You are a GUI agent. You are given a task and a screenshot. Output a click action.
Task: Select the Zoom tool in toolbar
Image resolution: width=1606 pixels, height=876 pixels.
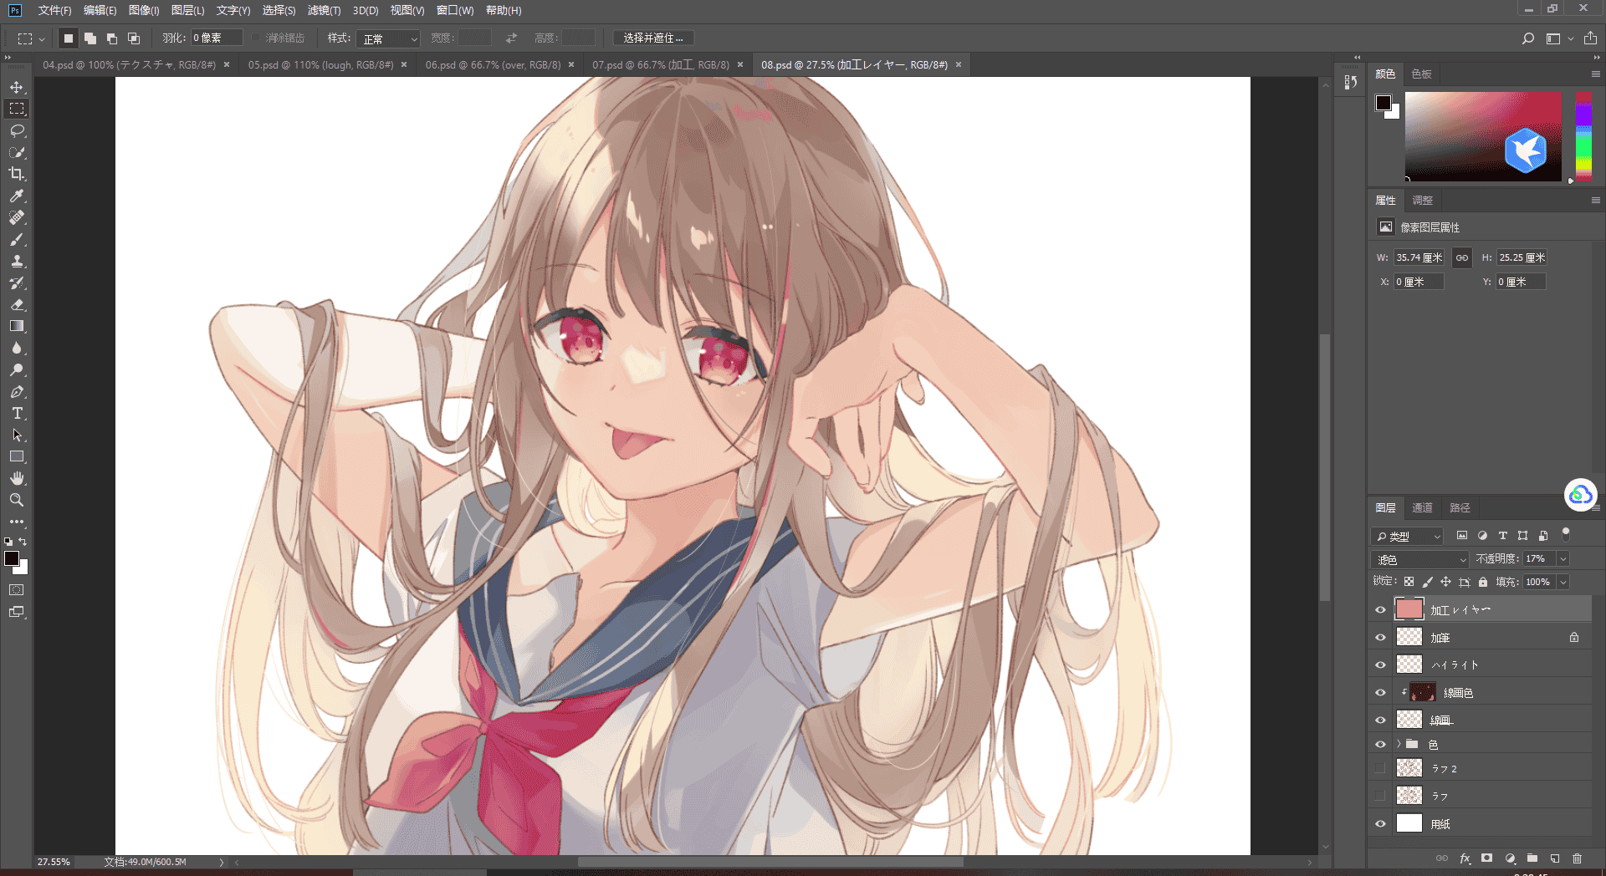17,500
